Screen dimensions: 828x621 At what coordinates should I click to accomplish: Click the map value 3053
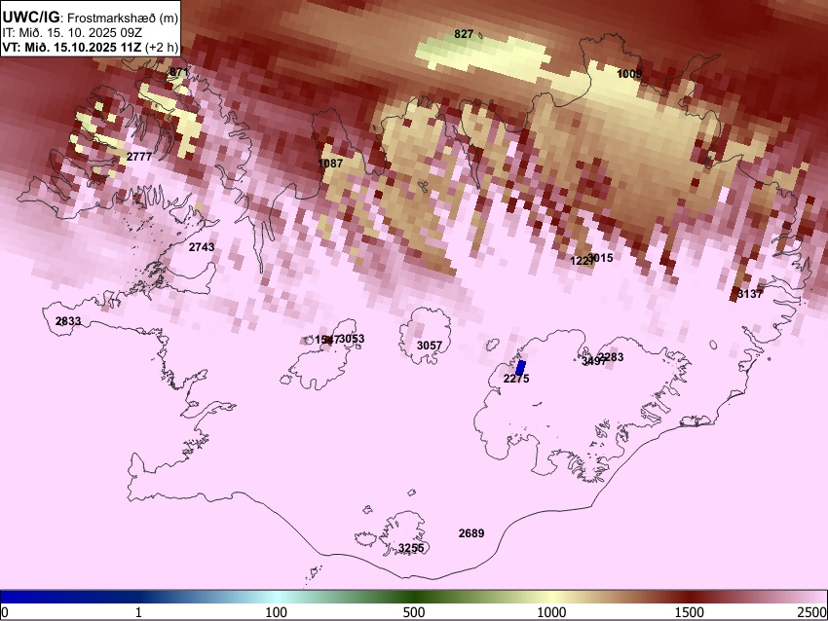[352, 339]
